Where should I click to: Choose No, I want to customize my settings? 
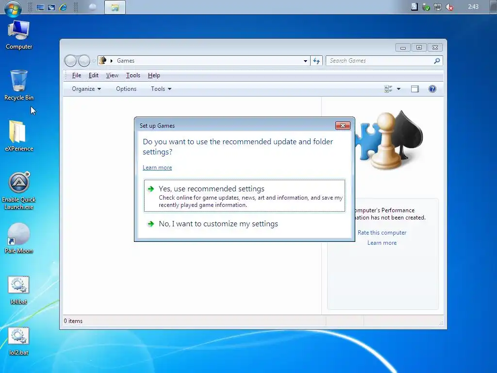[x=245, y=224]
